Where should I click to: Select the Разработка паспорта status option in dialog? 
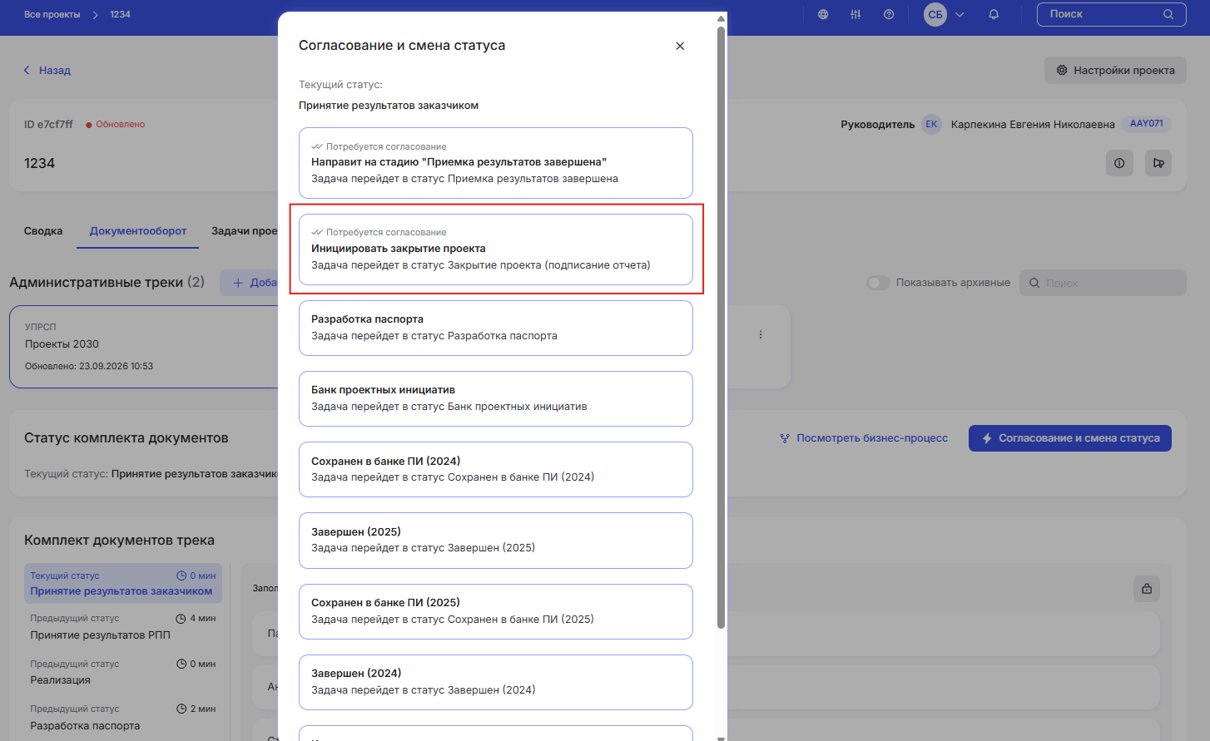496,328
